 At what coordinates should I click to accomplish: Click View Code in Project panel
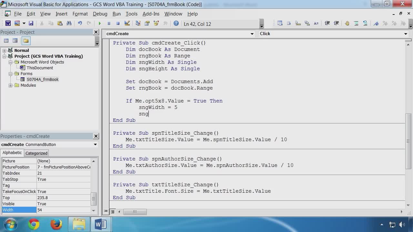click(6, 41)
